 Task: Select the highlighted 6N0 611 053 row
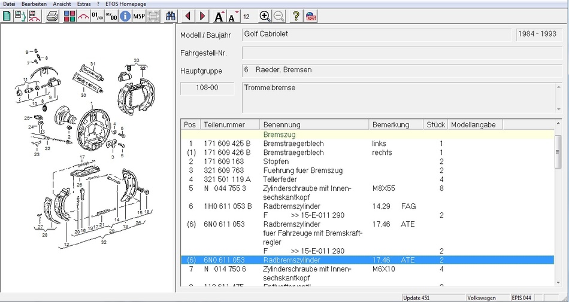[x=368, y=260]
